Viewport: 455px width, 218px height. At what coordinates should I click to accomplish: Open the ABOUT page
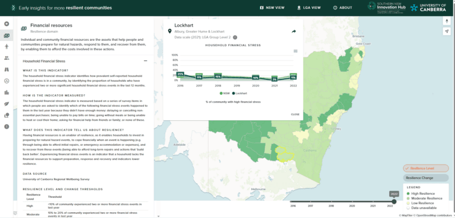click(x=342, y=8)
